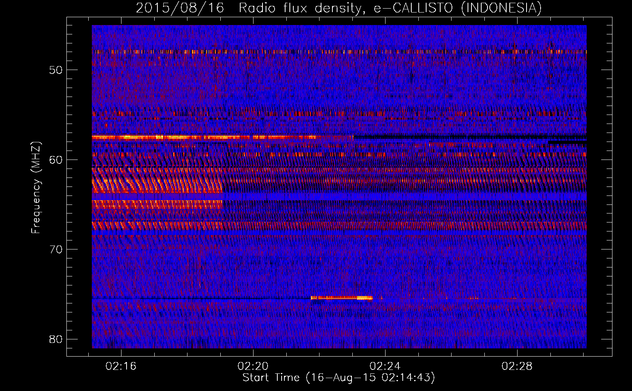This screenshot has height=391, width=632.
Task: Click the 02:20 time tick label
Action: 253,366
